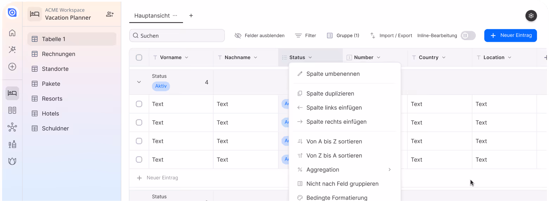This screenshot has height=201, width=549.
Task: Choose Bedingte Formatierung from the menu
Action: tap(345, 198)
